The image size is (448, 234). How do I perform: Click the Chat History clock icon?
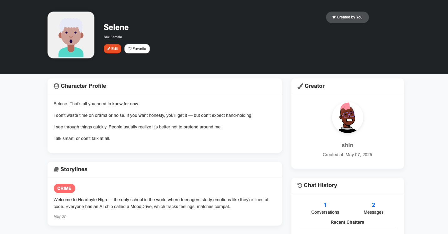click(300, 186)
